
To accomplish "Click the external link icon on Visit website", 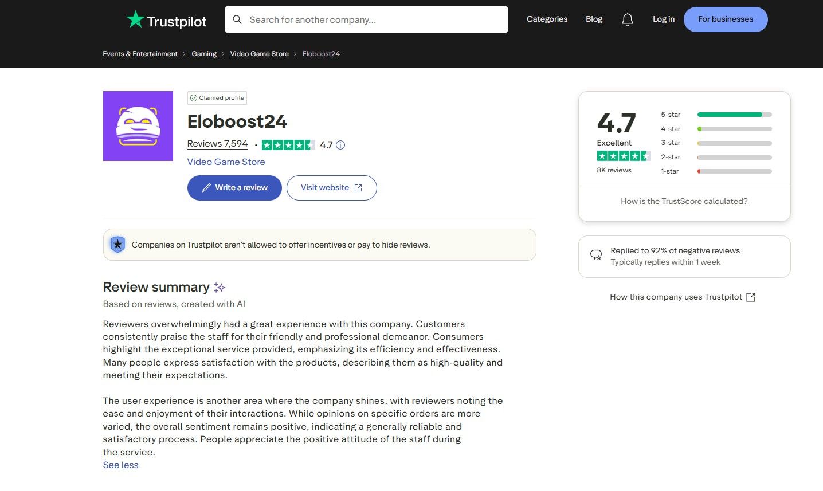I will (x=358, y=187).
